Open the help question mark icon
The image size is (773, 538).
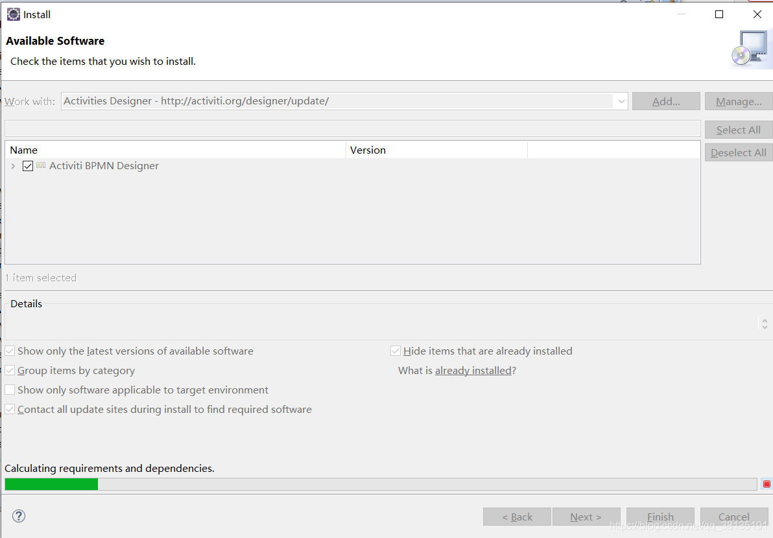[19, 516]
